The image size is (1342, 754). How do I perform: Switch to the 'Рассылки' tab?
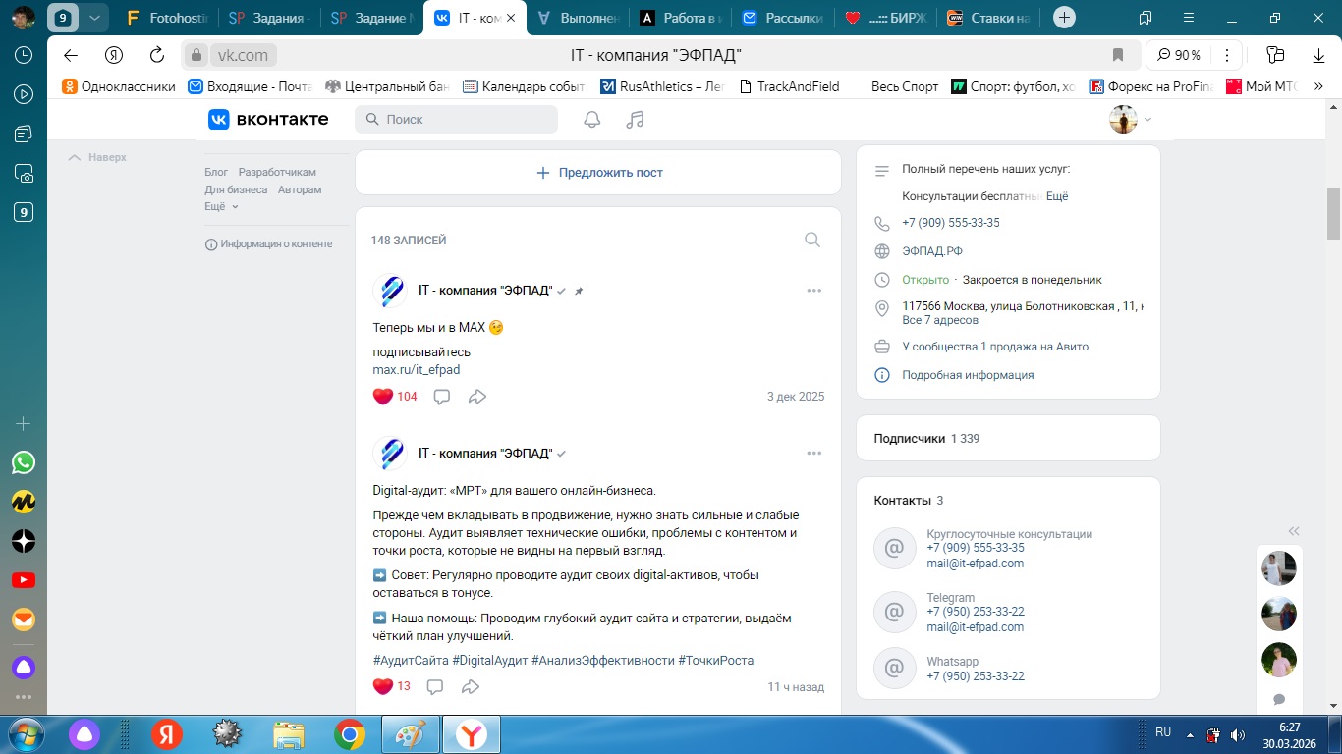tap(783, 17)
